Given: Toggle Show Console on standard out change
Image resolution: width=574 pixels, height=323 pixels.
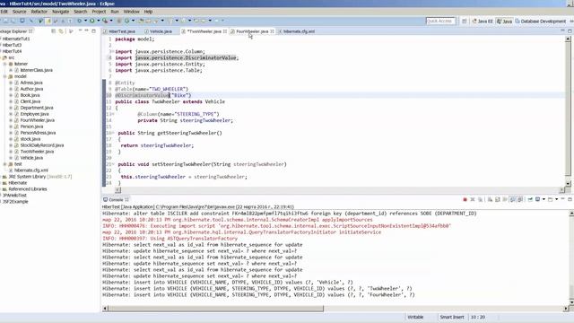Looking at the screenshot, I should click(512, 199).
